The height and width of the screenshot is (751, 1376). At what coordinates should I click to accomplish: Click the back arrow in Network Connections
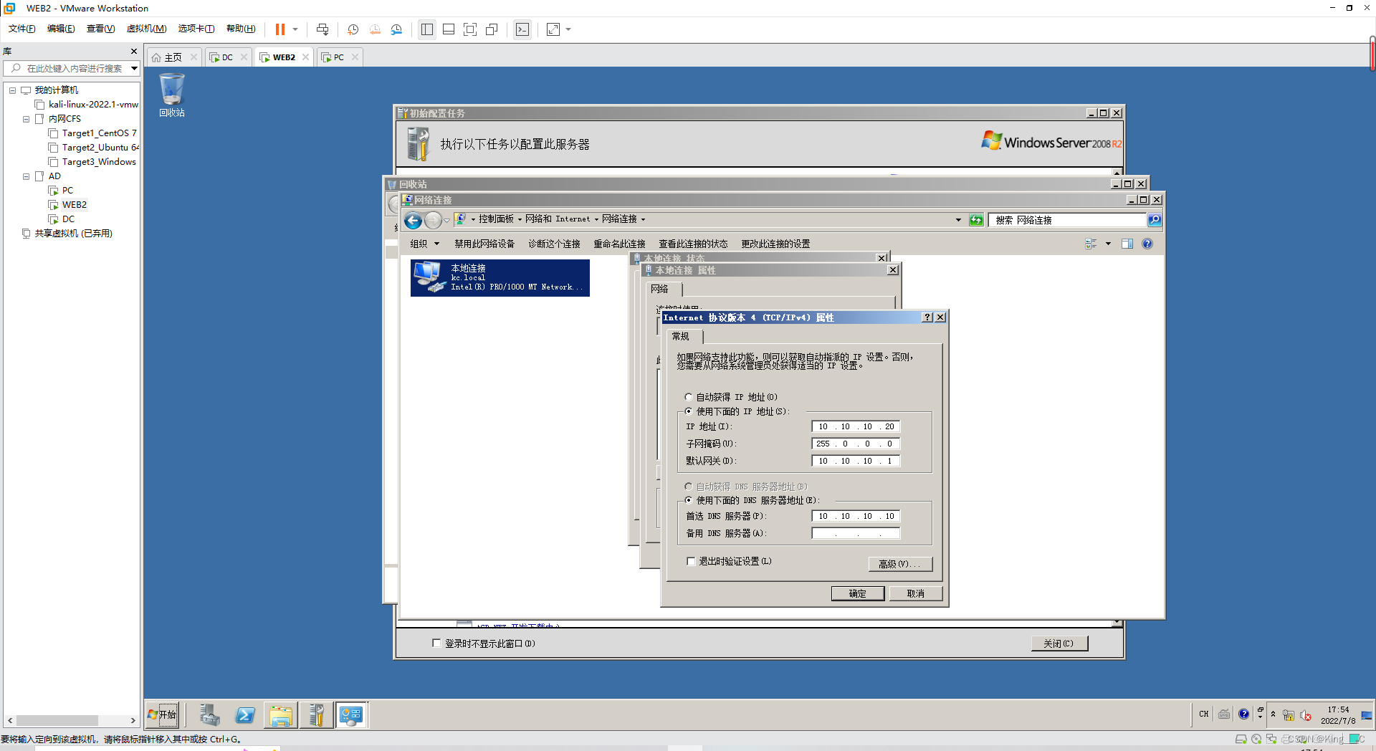click(x=413, y=220)
